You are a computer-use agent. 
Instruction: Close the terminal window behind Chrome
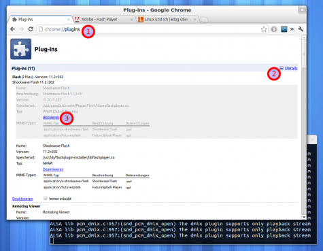312,139
